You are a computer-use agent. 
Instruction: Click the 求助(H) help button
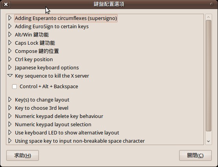coord(22,155)
